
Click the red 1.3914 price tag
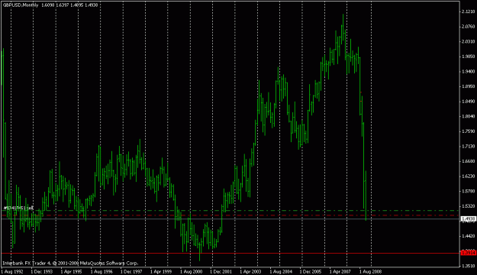pyautogui.click(x=468, y=253)
